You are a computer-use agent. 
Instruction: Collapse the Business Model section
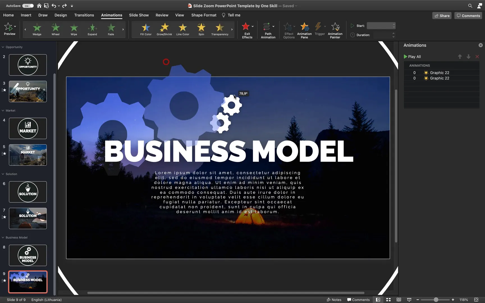(3, 237)
